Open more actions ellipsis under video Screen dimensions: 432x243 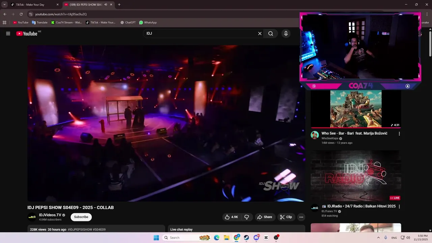point(301,217)
